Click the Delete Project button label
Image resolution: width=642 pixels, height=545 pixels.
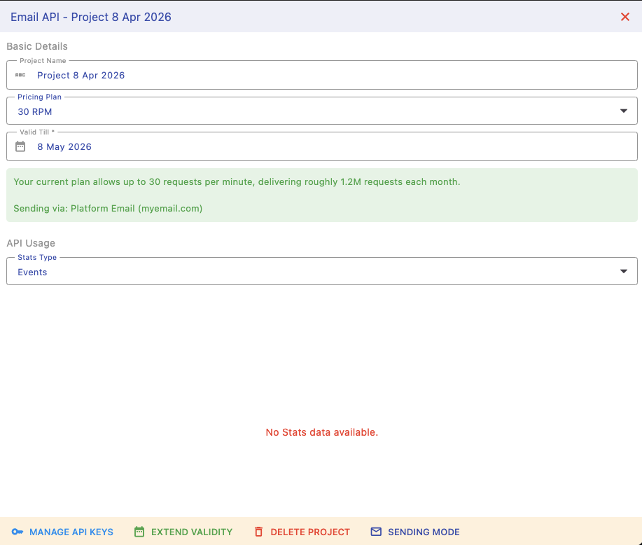click(x=310, y=532)
